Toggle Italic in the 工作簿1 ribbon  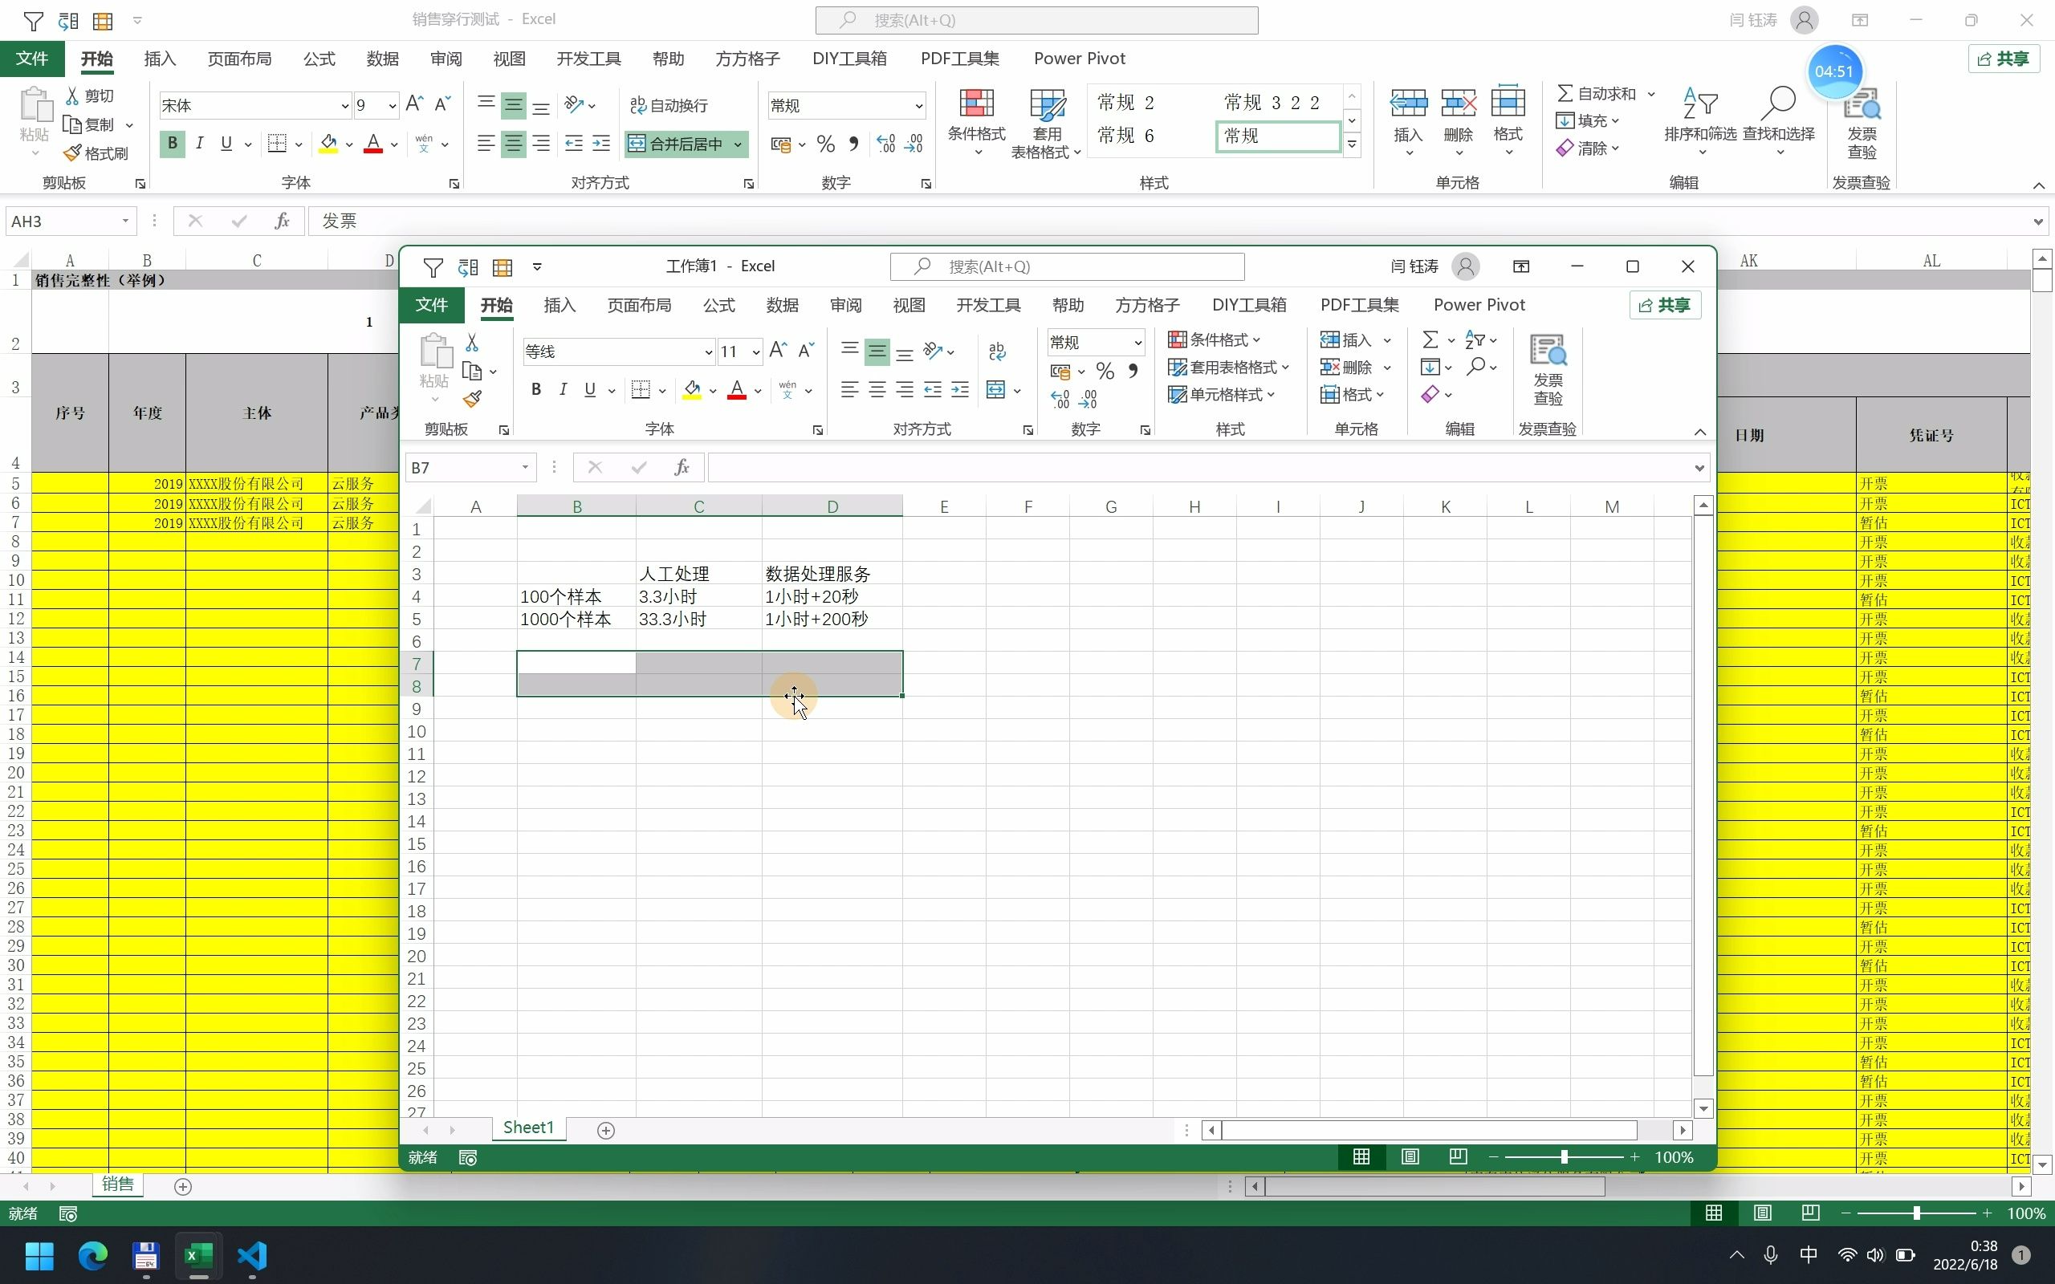563,390
